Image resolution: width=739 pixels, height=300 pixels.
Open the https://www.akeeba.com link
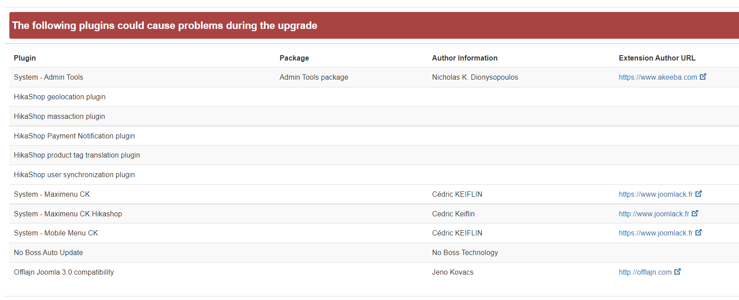point(657,77)
